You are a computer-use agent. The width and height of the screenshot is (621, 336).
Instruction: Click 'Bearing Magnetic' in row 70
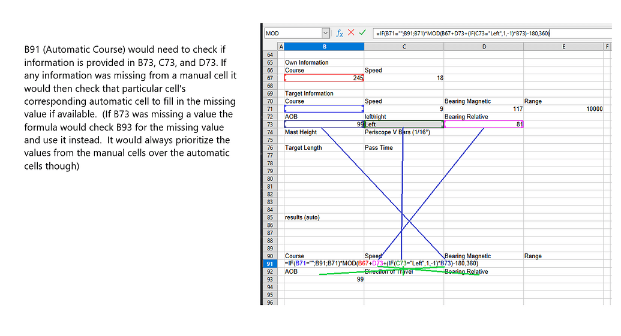(467, 101)
